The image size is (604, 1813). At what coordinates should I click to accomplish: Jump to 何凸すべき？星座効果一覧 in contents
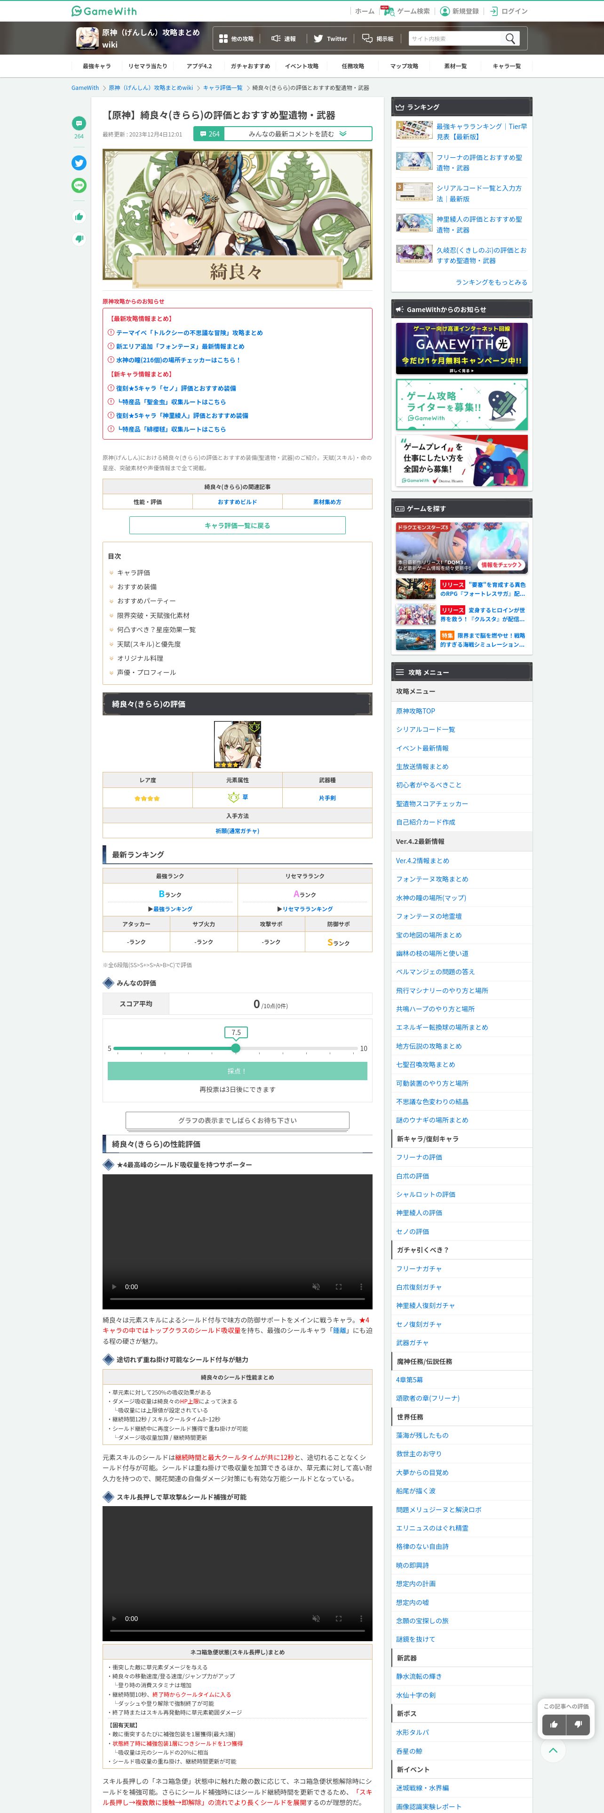click(156, 630)
